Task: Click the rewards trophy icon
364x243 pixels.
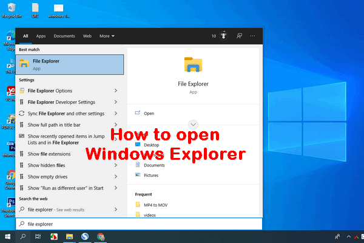Action: tap(223, 36)
